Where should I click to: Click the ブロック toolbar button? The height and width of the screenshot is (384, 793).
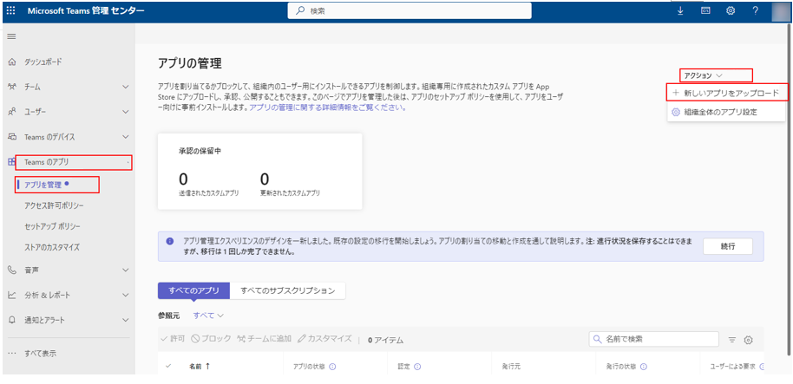point(211,339)
